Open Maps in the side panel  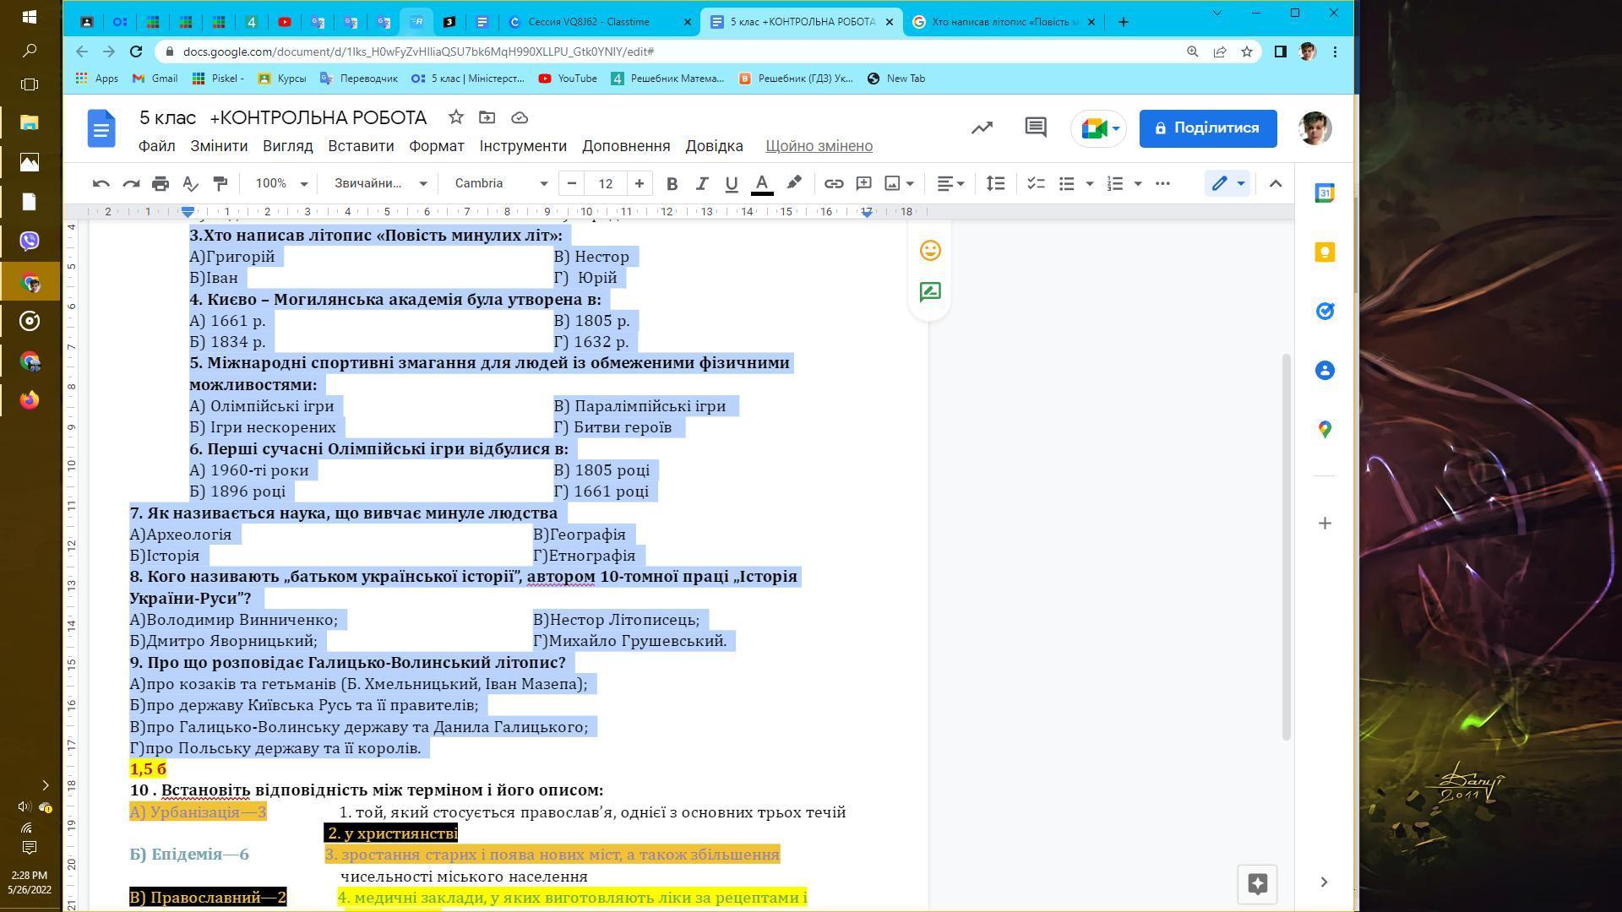(1325, 430)
